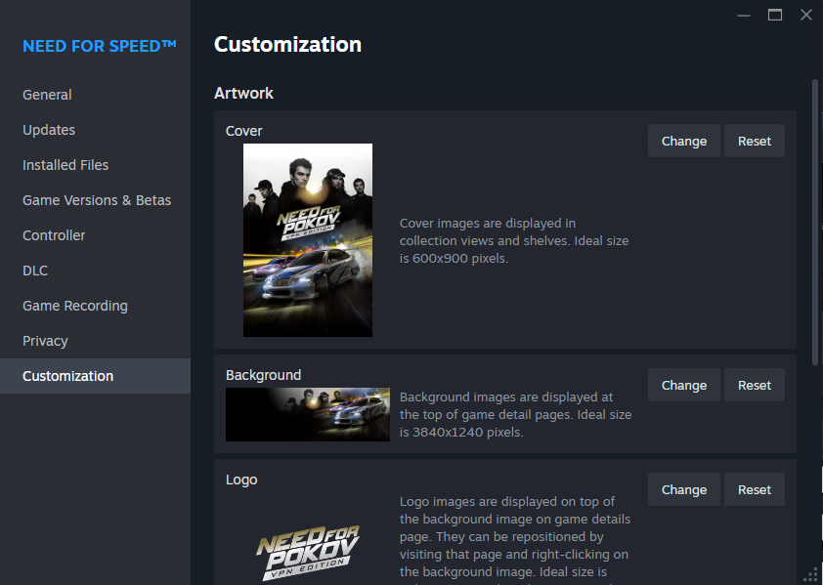Click Change for the Cover artwork
The width and height of the screenshot is (823, 585).
pyautogui.click(x=684, y=141)
